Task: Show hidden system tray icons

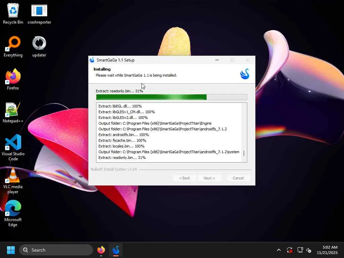Action: 278,250
